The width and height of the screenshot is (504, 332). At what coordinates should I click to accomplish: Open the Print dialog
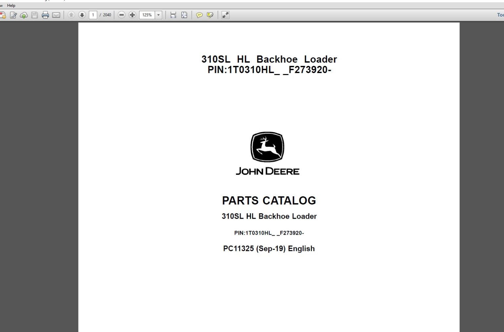(45, 15)
